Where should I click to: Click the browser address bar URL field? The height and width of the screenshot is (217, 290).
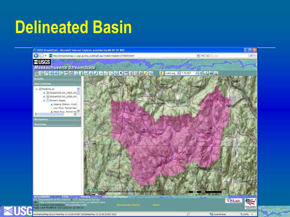(122, 56)
